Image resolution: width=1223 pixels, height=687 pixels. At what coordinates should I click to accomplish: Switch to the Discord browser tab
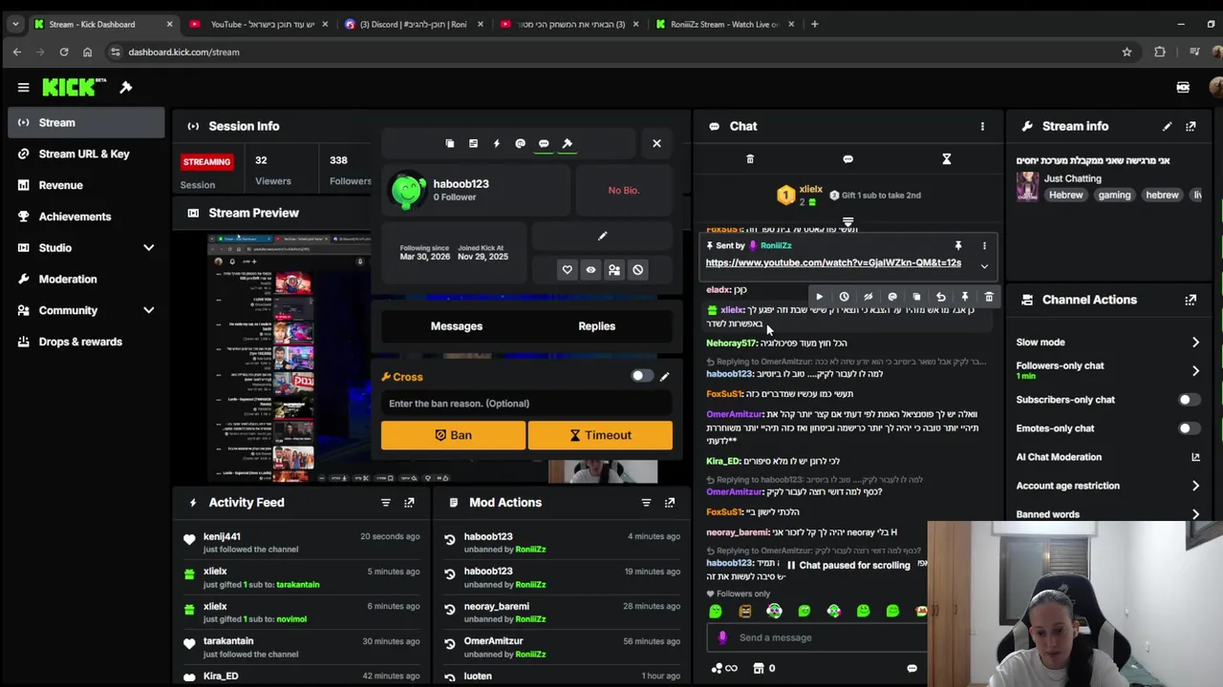click(x=413, y=24)
